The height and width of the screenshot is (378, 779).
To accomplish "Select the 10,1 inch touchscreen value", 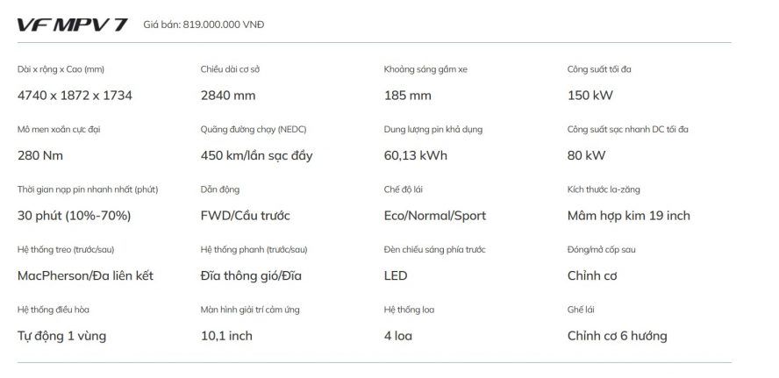I will (x=226, y=336).
